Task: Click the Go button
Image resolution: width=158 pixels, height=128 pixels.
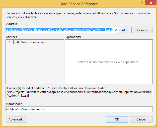Action: [x=124, y=30]
